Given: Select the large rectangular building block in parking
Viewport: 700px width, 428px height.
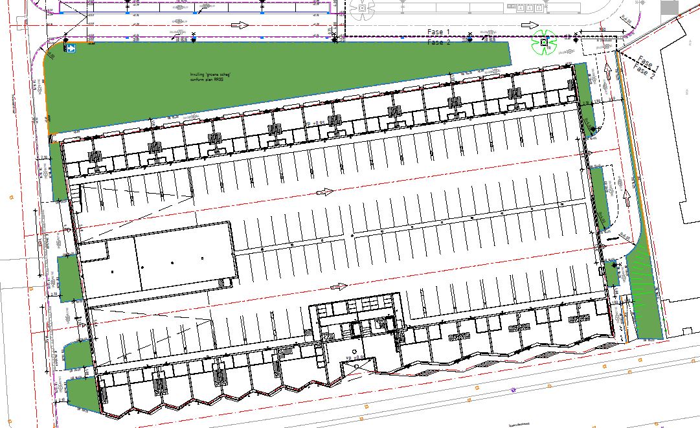Looking at the screenshot, I should coord(157,262).
